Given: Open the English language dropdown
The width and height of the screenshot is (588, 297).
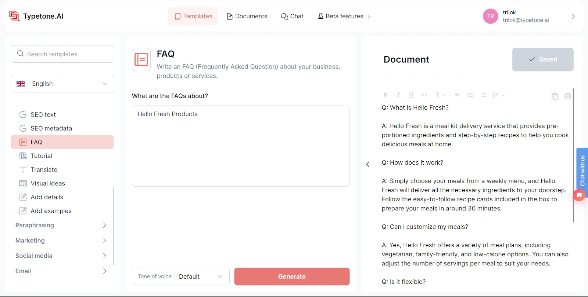Looking at the screenshot, I should [x=62, y=84].
